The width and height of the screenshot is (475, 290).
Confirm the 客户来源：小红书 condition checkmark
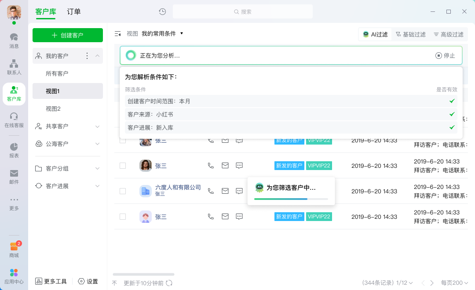(452, 114)
